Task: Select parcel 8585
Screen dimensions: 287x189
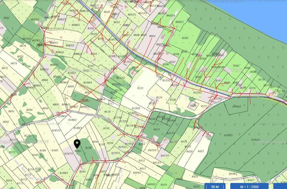Action: tap(236, 66)
